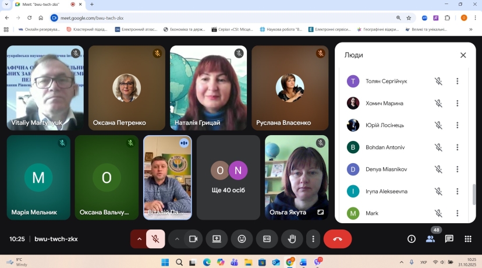
Task: Close the Люди panel
Action: (x=463, y=55)
